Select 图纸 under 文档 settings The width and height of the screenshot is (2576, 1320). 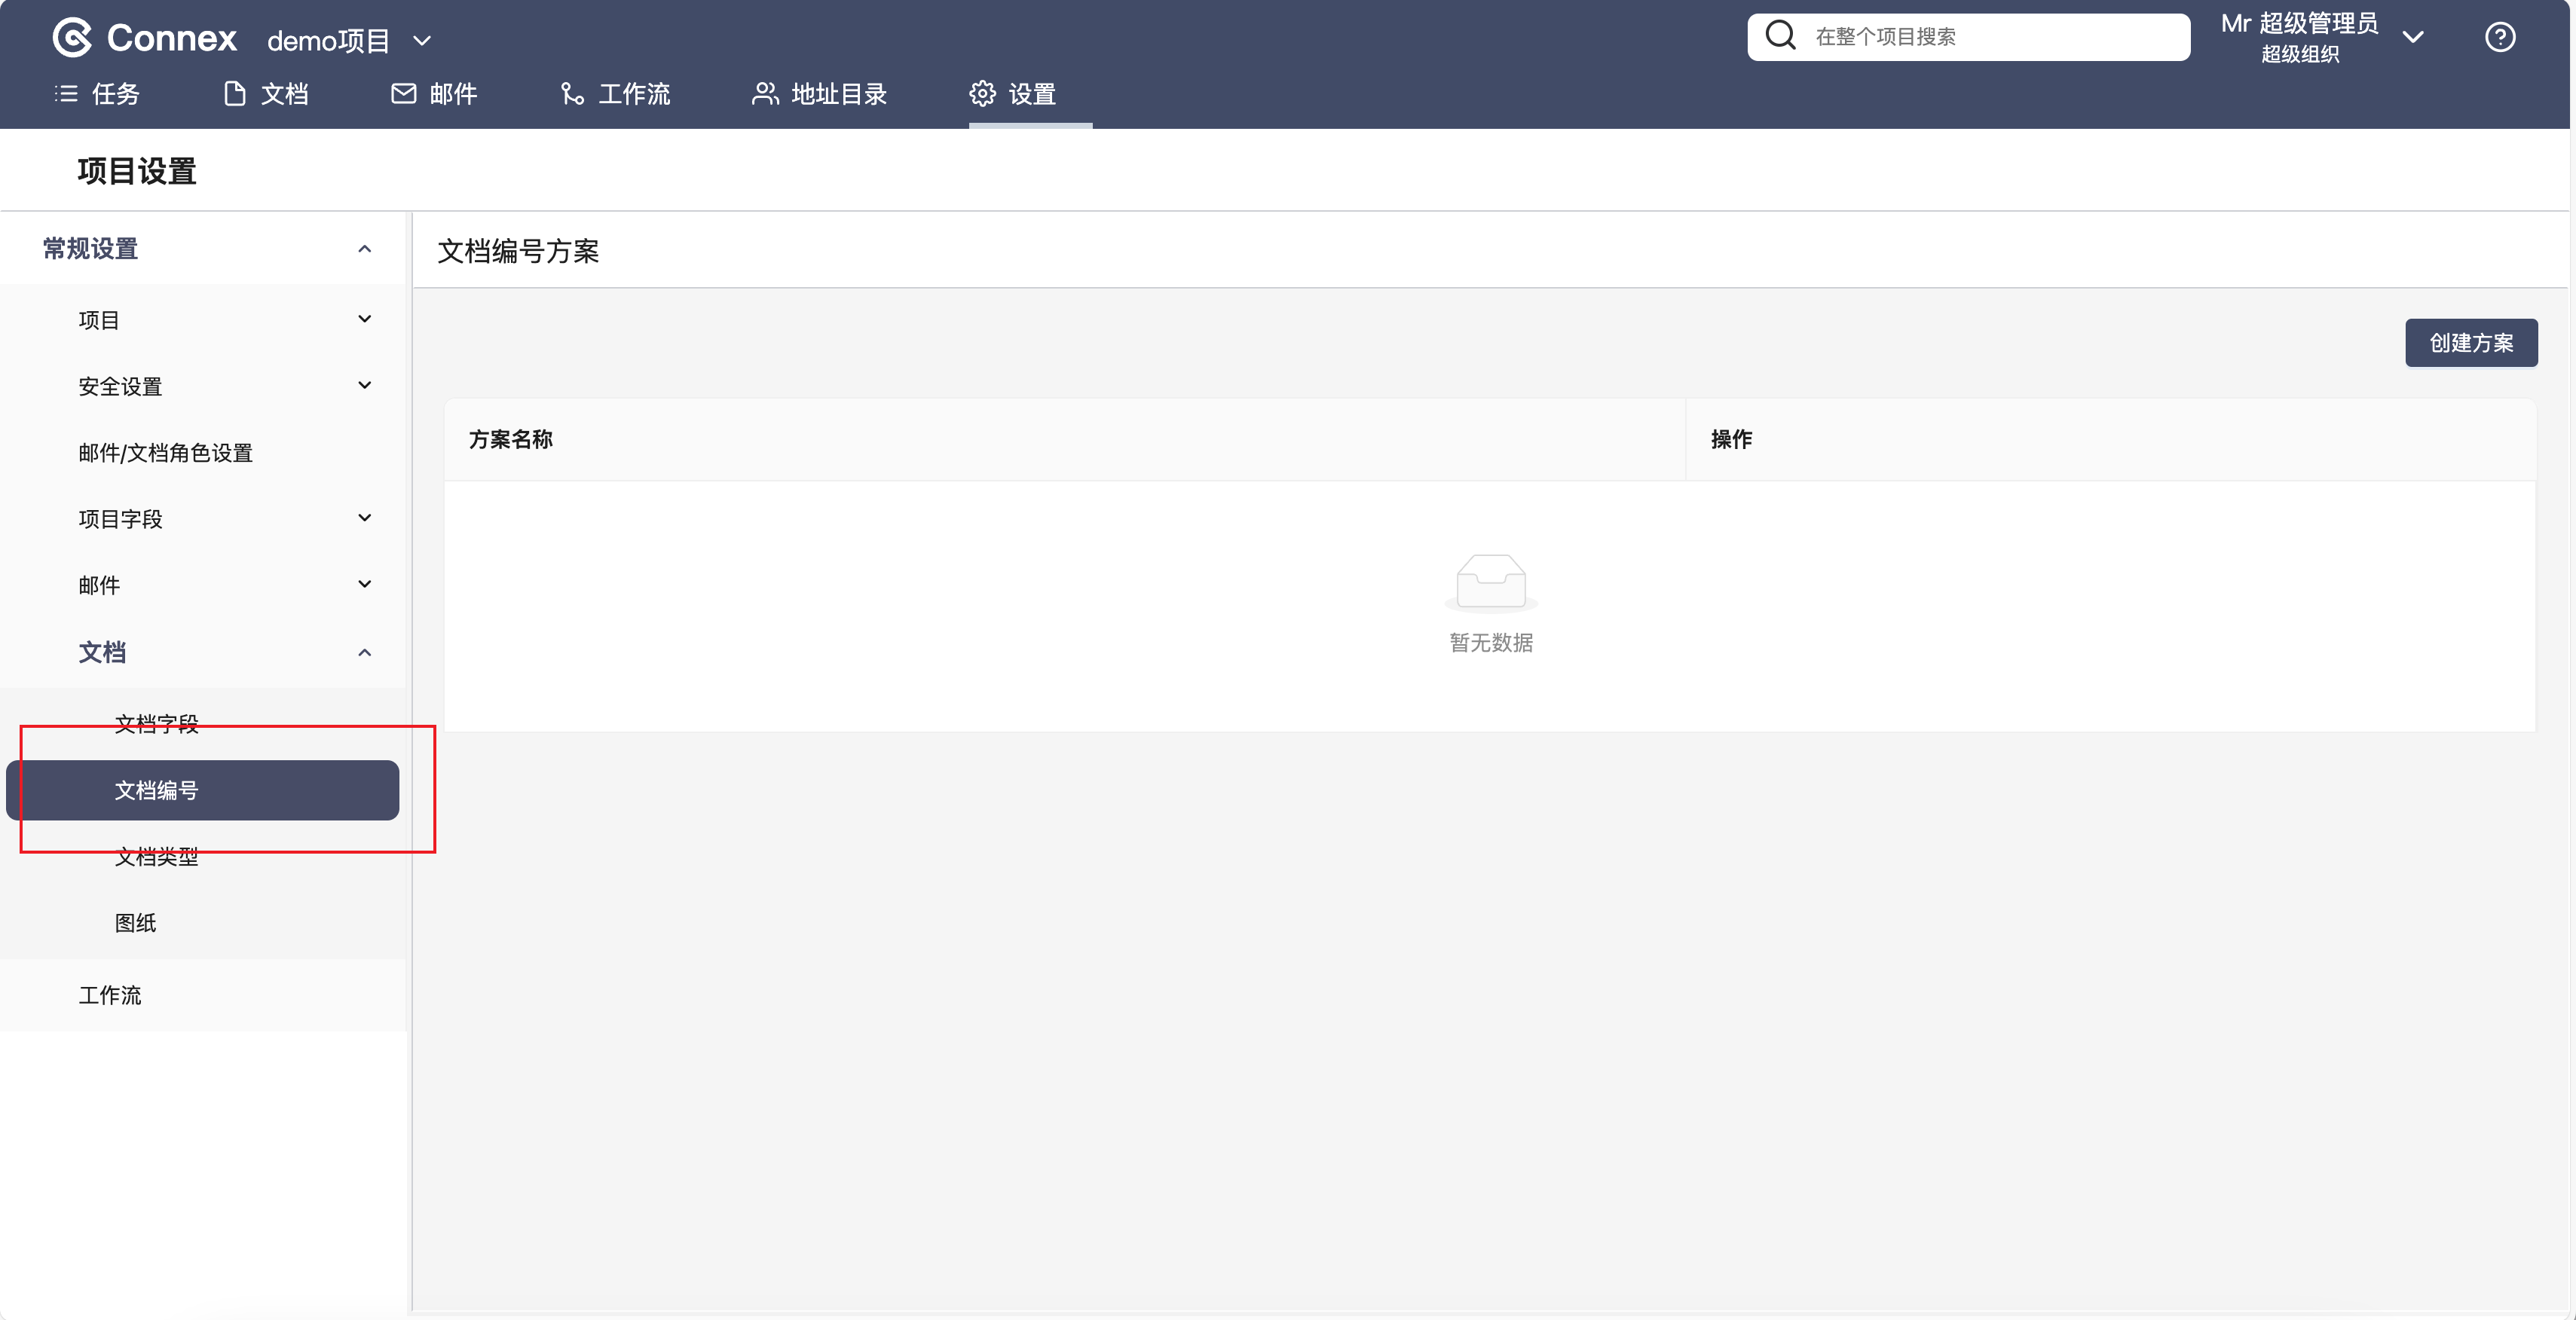(135, 923)
